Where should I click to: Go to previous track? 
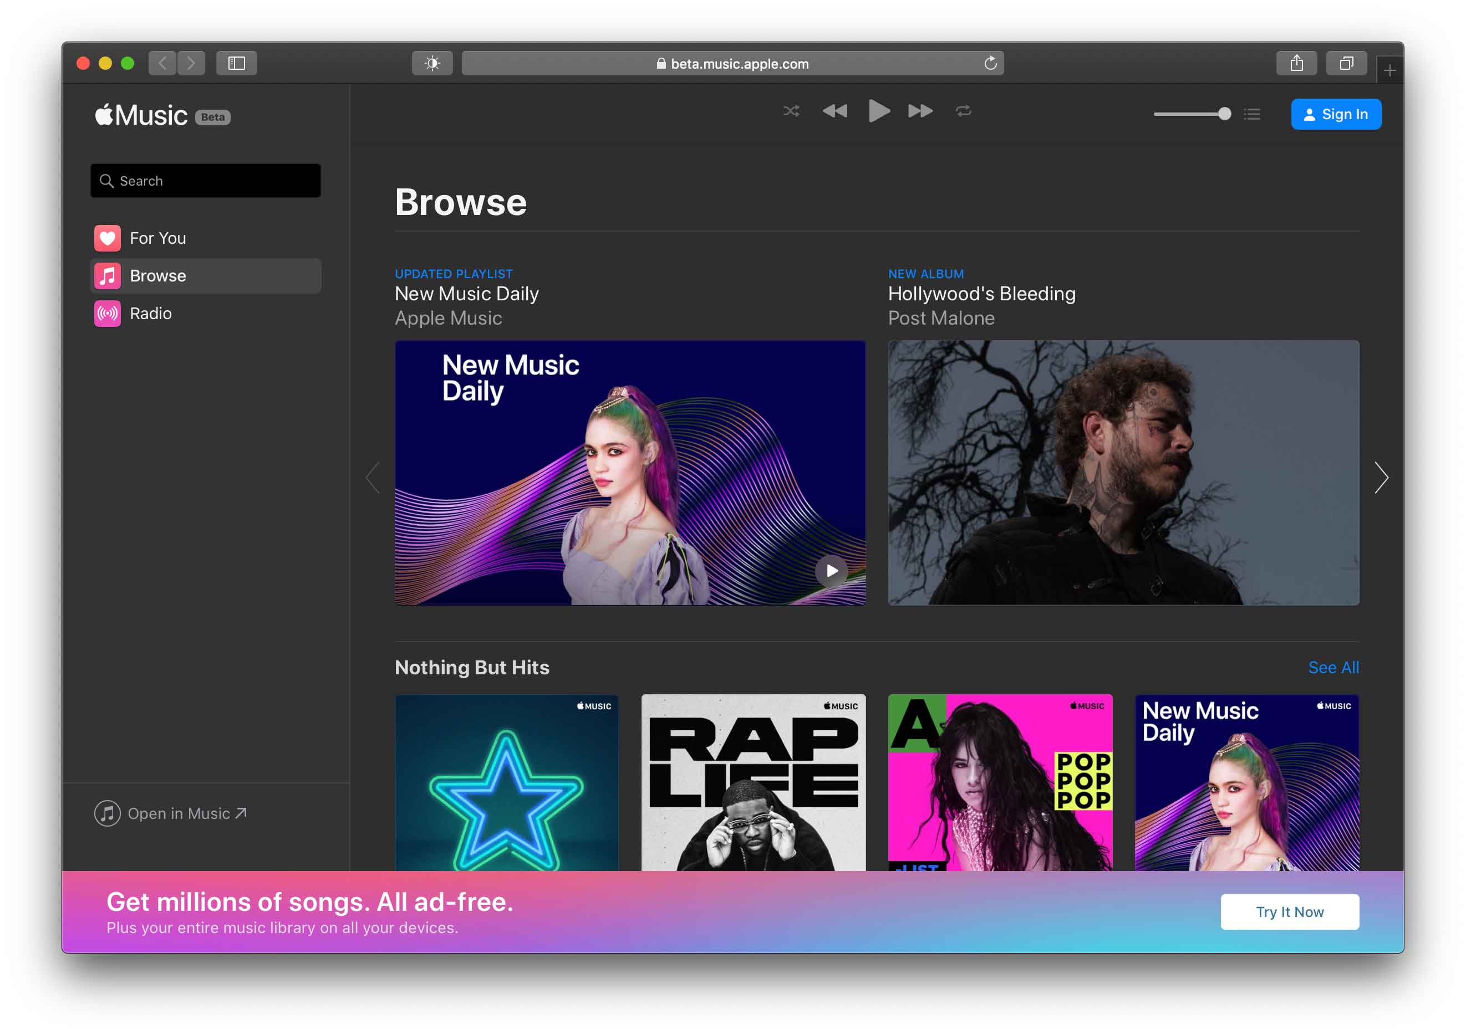click(834, 111)
